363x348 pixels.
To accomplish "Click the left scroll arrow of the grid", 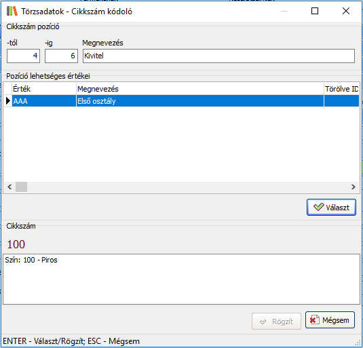I will click(9, 187).
